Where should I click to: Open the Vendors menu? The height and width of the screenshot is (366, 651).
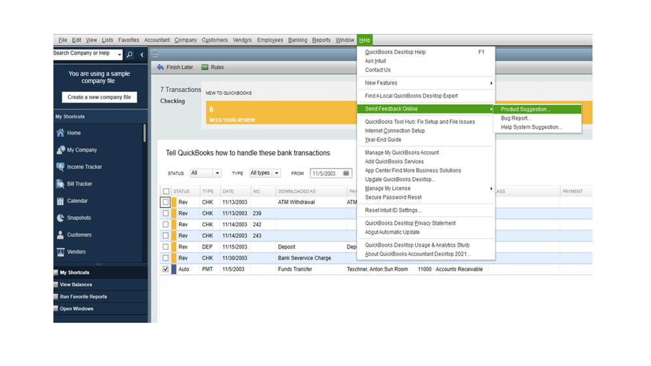(x=242, y=40)
